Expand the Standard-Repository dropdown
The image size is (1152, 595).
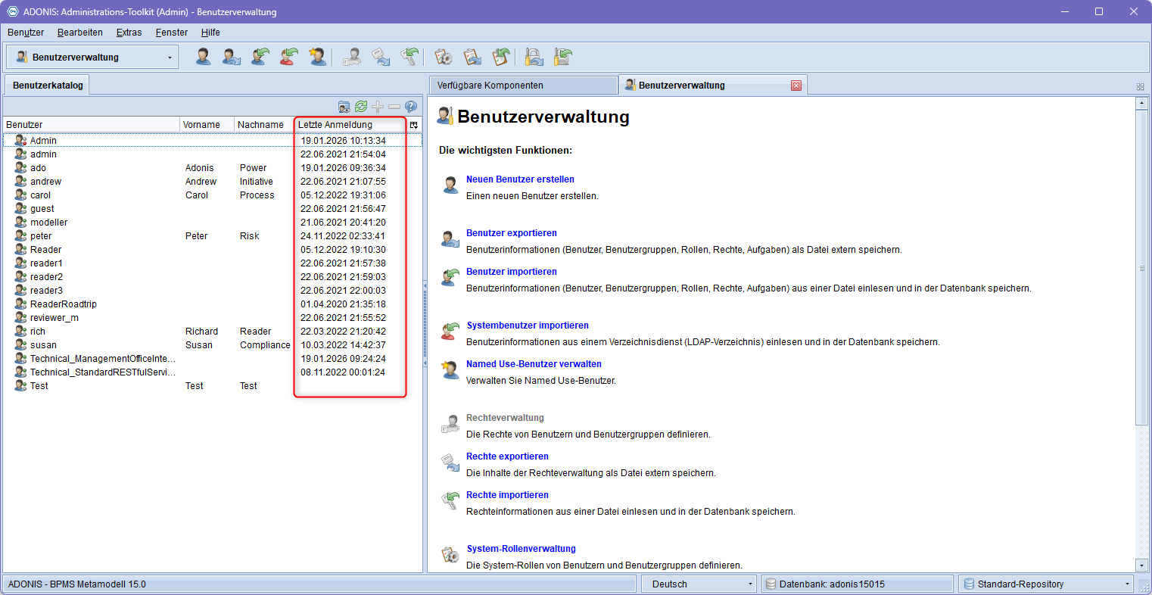point(1127,584)
